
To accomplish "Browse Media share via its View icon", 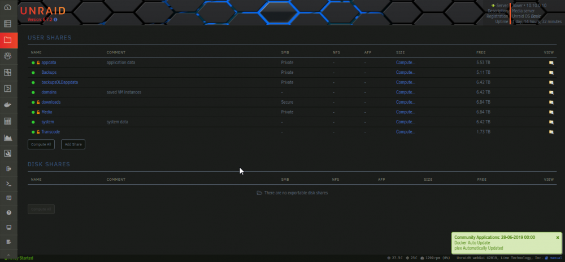I will coord(551,112).
